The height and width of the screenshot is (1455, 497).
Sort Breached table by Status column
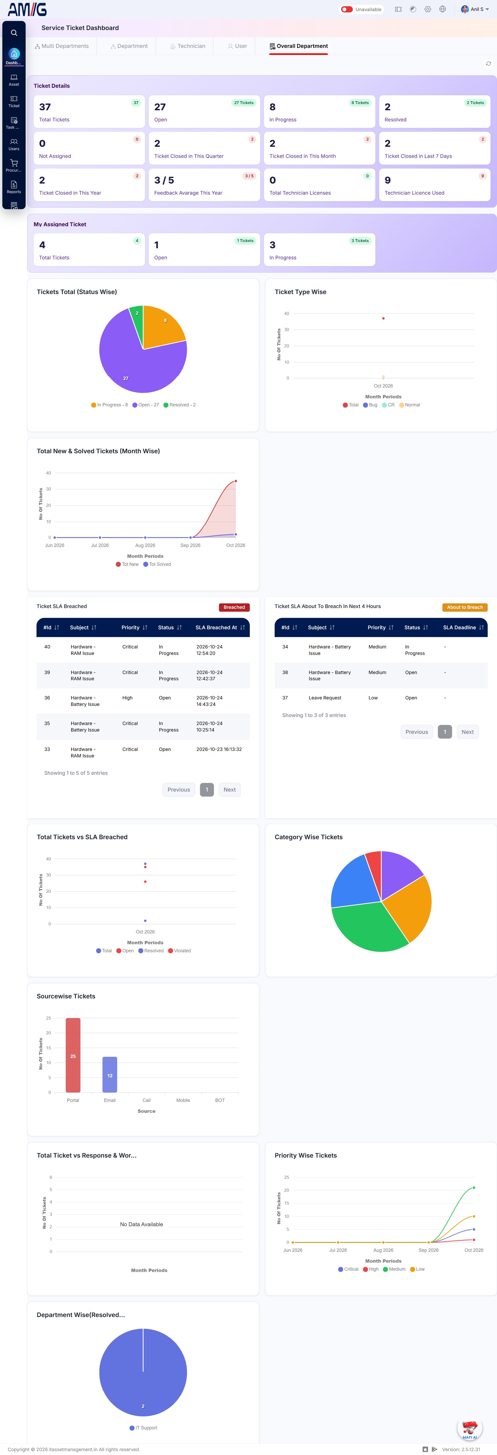[170, 627]
